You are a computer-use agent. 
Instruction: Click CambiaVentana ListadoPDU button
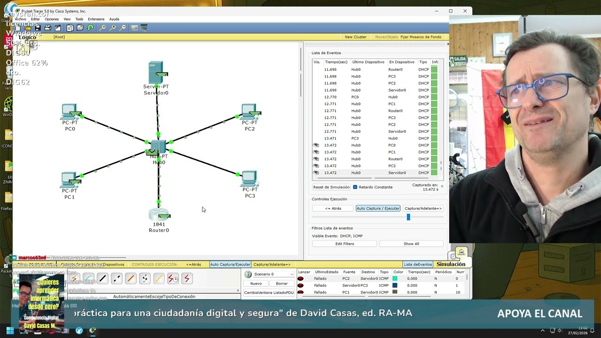[x=269, y=292]
